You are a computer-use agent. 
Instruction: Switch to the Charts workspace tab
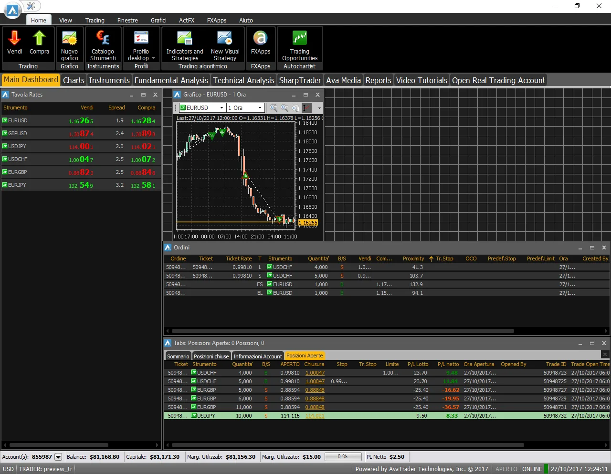(74, 80)
